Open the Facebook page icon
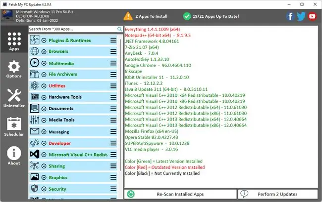This screenshot has height=202, width=322. coord(290,16)
